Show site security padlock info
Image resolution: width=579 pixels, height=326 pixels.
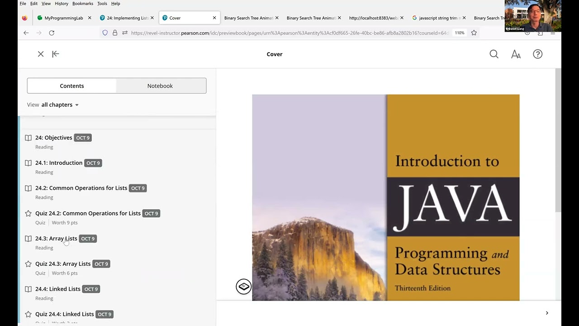tap(115, 33)
